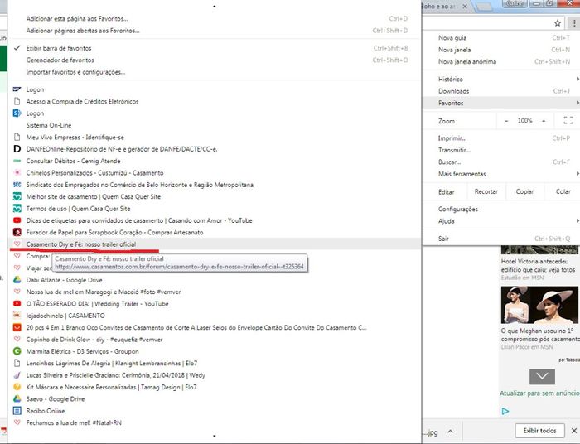The image size is (580, 444).
Task: Click the ad info triangle icon
Action: click(x=505, y=411)
